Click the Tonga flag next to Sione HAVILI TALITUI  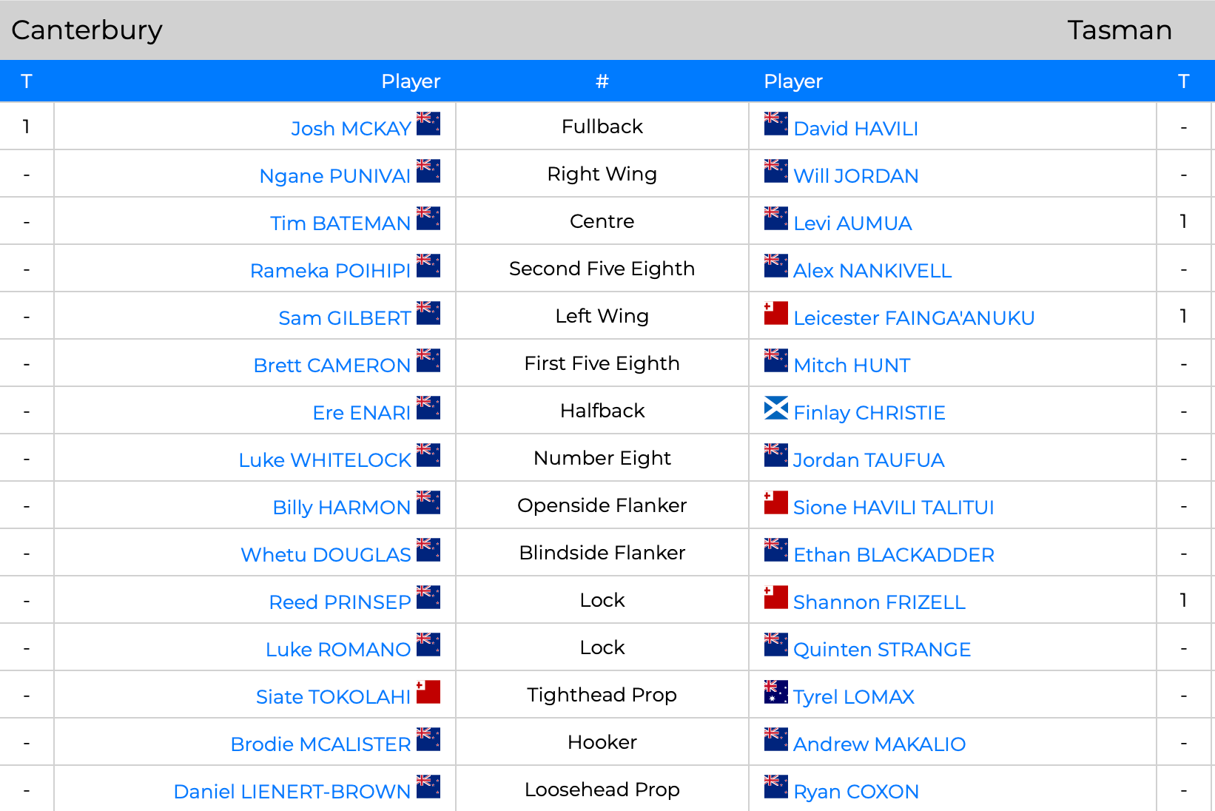[775, 502]
